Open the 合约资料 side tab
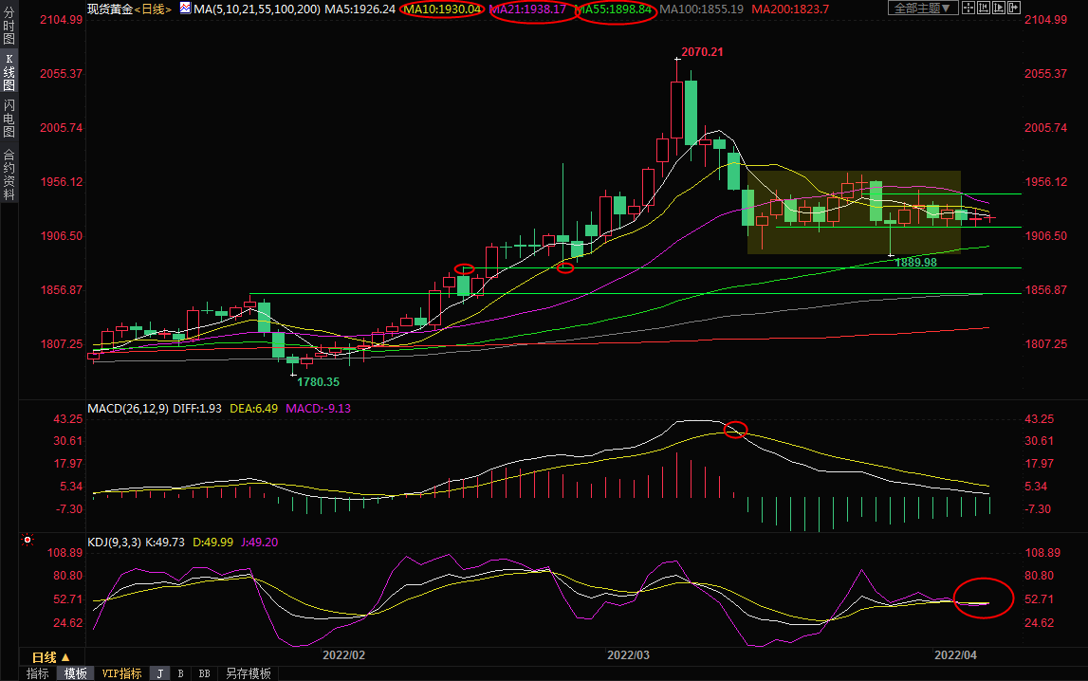The width and height of the screenshot is (1088, 681). (x=9, y=174)
